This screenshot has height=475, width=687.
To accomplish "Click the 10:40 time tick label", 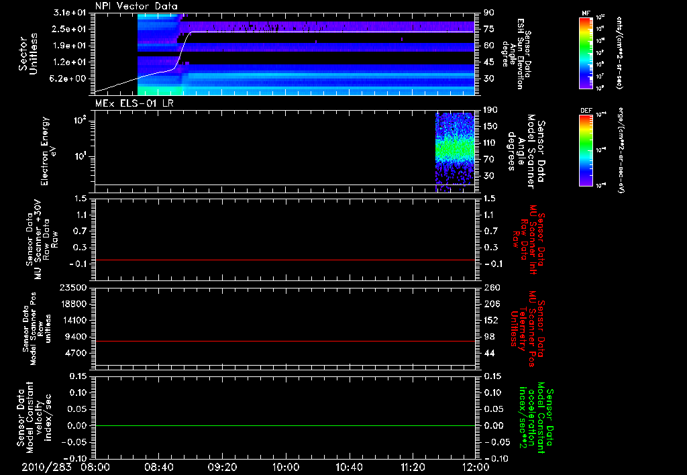I will click(x=349, y=467).
